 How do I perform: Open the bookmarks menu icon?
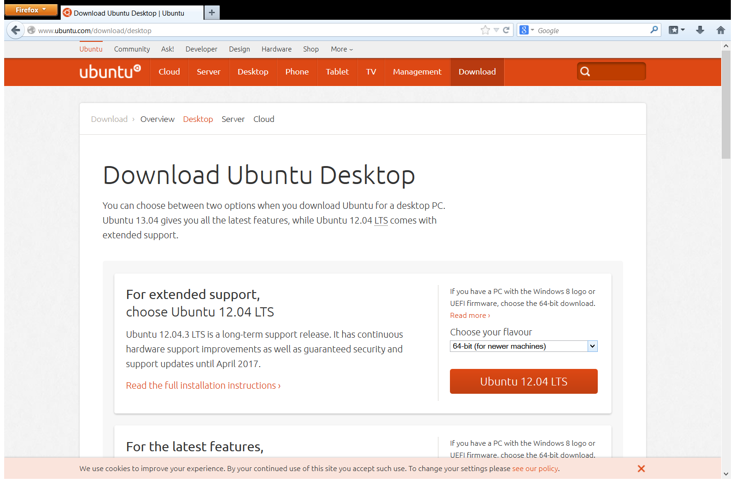[x=673, y=30]
